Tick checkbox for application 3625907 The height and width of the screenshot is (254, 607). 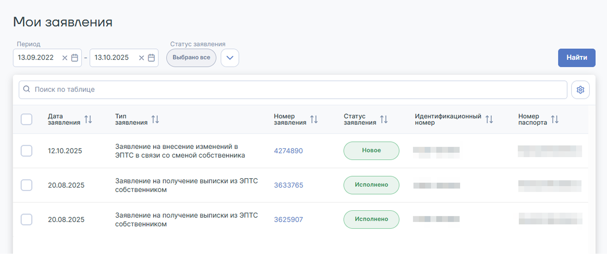(x=26, y=219)
